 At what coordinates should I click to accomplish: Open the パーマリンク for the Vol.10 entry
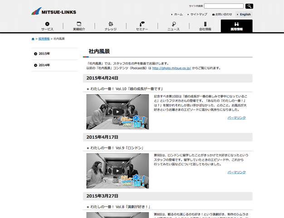coord(236,118)
